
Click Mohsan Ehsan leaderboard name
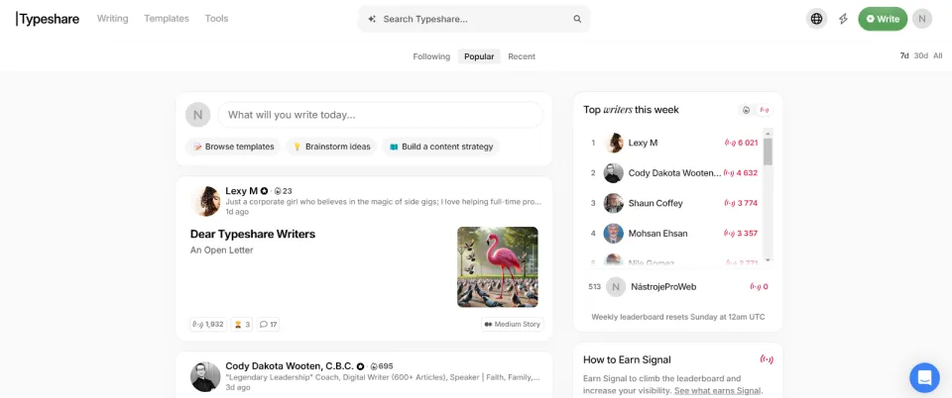point(657,234)
